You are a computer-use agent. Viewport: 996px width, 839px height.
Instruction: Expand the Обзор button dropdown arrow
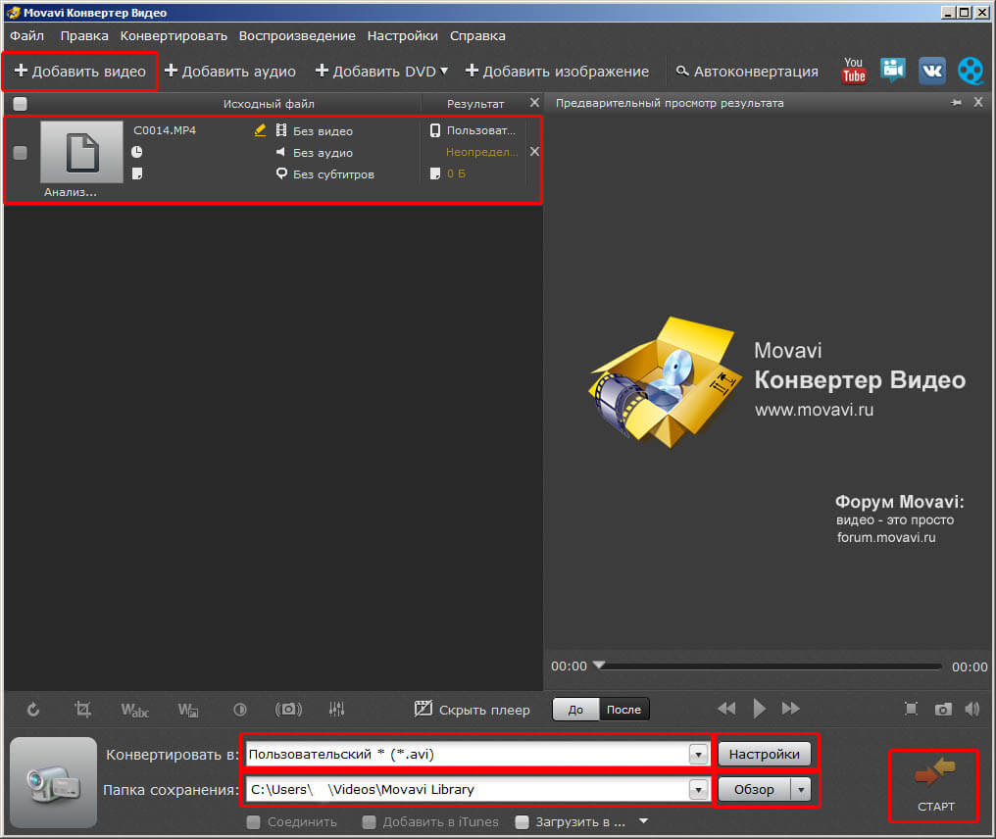click(801, 789)
